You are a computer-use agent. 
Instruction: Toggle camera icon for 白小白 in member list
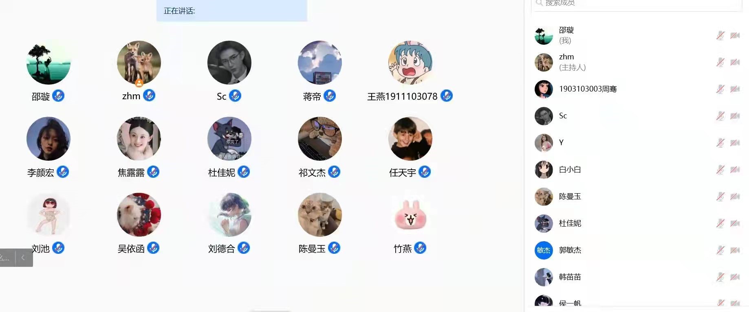735,170
